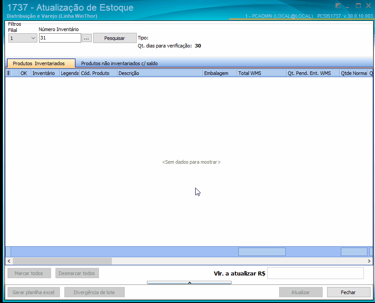Click the Fechar button
Screen dimensions: 375x303
pos(348,292)
